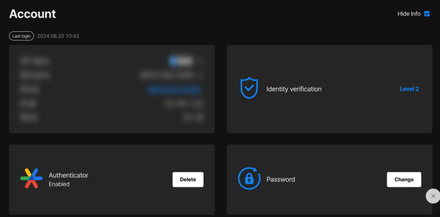Click the blurred blue link in info card
The height and width of the screenshot is (217, 440).
174,90
